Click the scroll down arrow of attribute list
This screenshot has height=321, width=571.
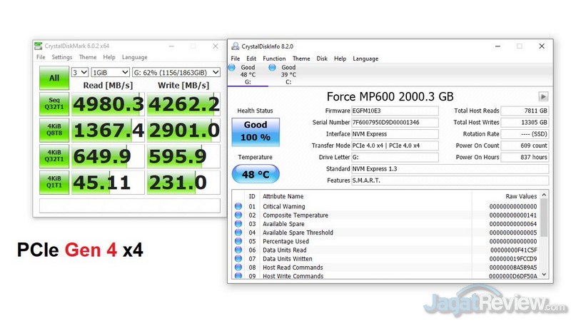click(x=544, y=275)
